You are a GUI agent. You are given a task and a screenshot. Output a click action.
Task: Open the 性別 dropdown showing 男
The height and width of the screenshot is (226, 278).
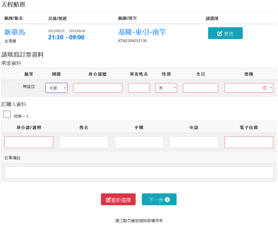[x=166, y=88]
